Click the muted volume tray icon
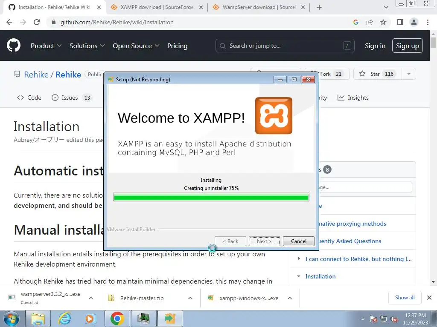Viewport: 437px width, 327px height. [394, 319]
